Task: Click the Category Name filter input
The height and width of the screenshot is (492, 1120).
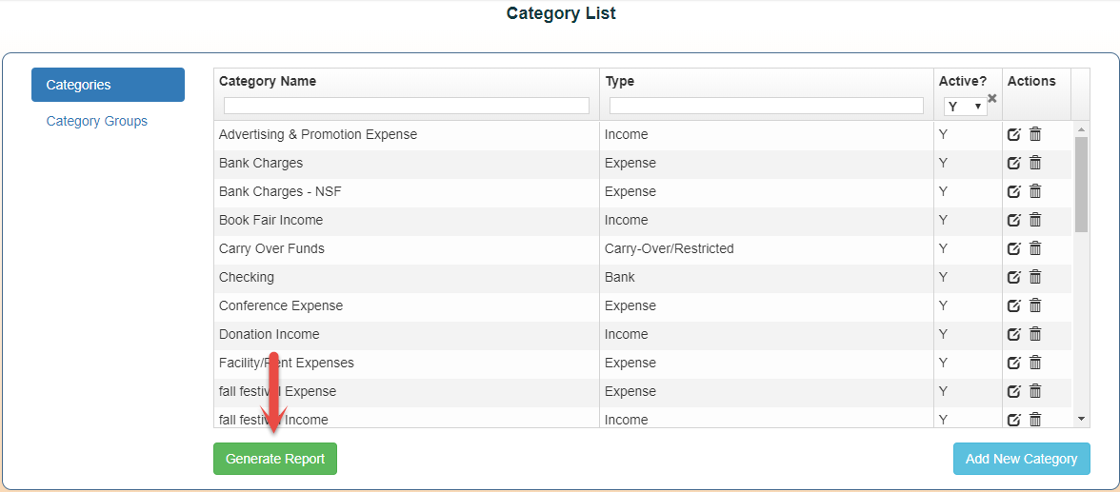Action: coord(407,106)
